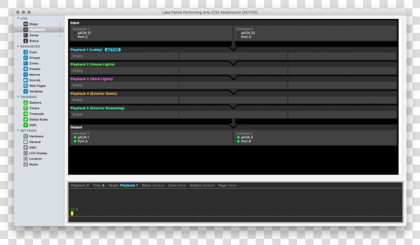
Task: Select the Stations icon
Action: click(25, 103)
